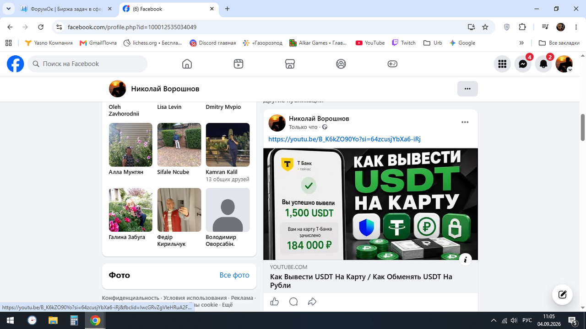Click the "Все фото" link

(234, 275)
